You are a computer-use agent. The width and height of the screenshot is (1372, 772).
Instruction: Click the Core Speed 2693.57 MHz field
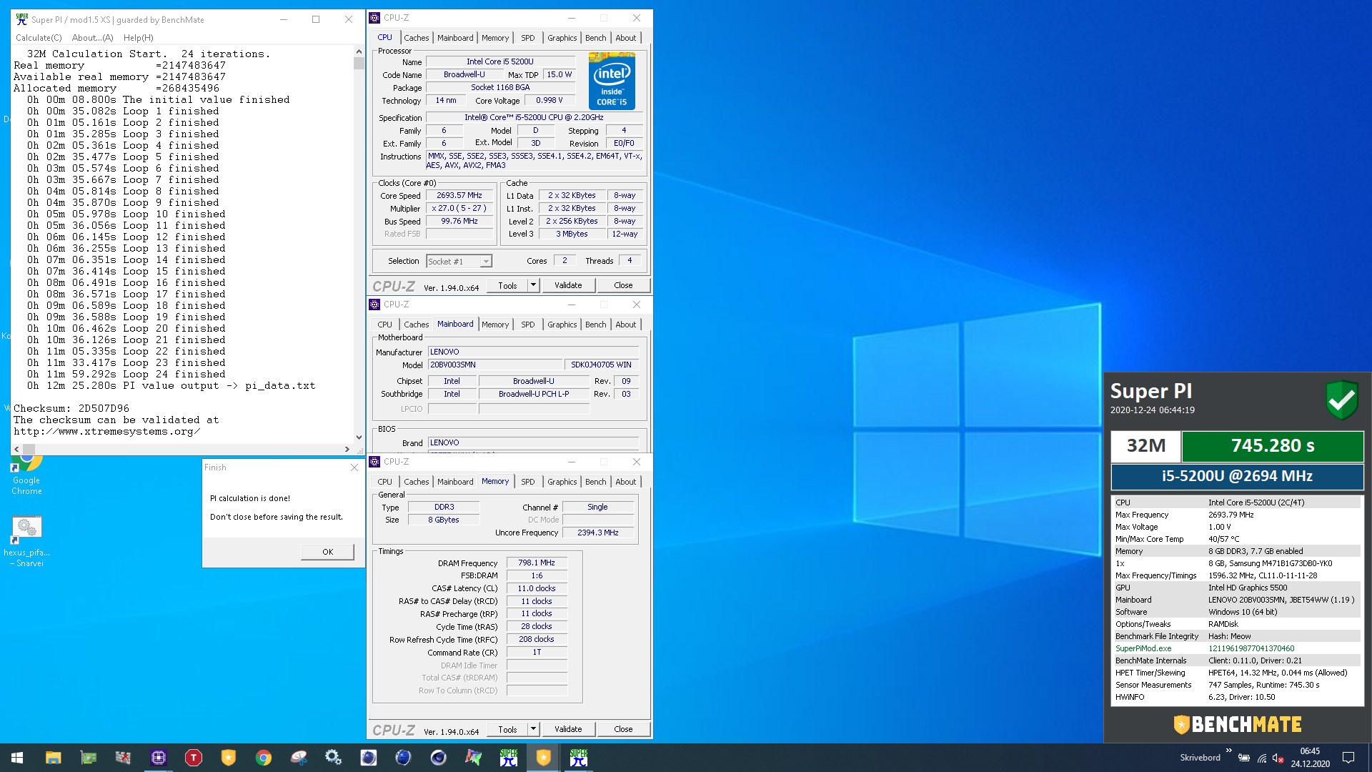[x=459, y=195]
